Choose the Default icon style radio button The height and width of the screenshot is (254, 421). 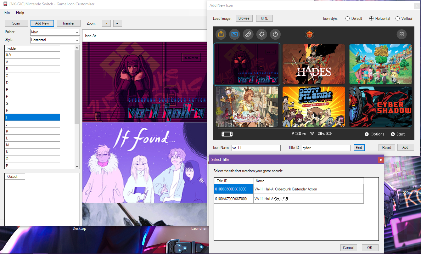click(x=347, y=19)
